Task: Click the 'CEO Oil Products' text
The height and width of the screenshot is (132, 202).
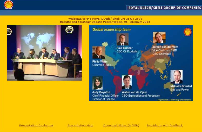Action: point(127,51)
